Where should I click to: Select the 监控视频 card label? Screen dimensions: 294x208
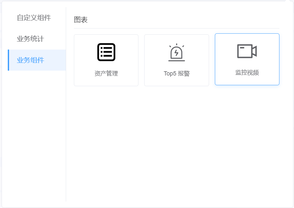point(247,72)
